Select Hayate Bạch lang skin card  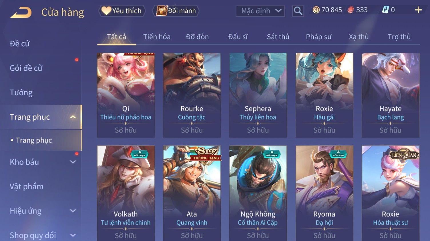coord(391,95)
